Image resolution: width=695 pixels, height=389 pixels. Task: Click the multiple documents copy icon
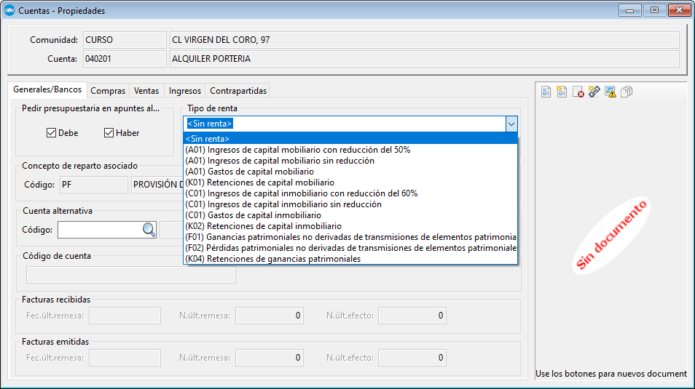(x=627, y=92)
